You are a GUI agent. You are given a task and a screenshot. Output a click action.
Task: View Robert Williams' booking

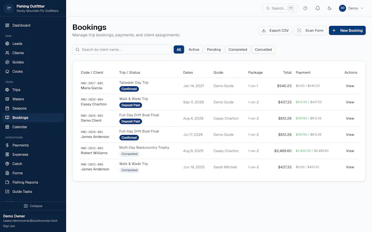click(x=350, y=151)
